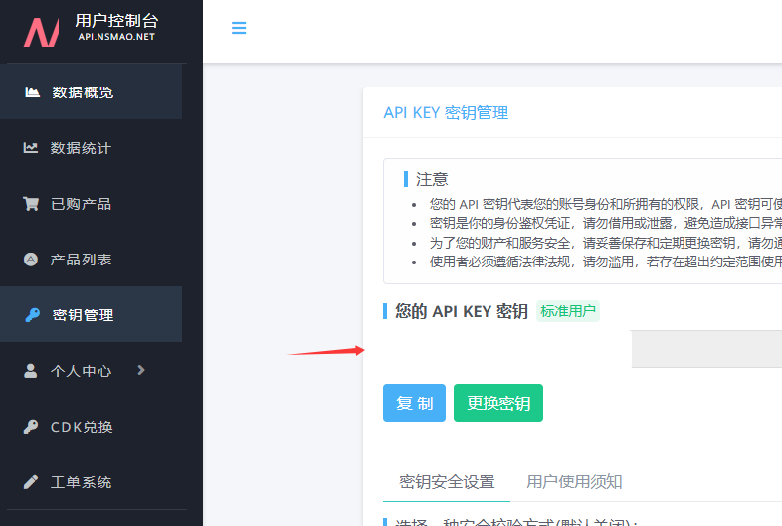Click the key icon beside CDK兑换
The height and width of the screenshot is (526, 782).
(x=32, y=427)
